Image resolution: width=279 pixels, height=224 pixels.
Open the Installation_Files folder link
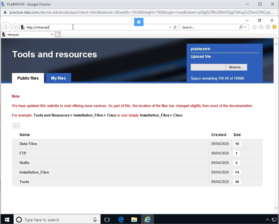click(x=34, y=172)
